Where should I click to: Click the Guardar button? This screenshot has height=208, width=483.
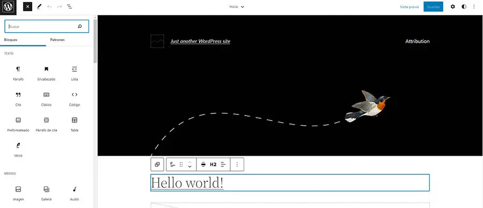point(433,6)
